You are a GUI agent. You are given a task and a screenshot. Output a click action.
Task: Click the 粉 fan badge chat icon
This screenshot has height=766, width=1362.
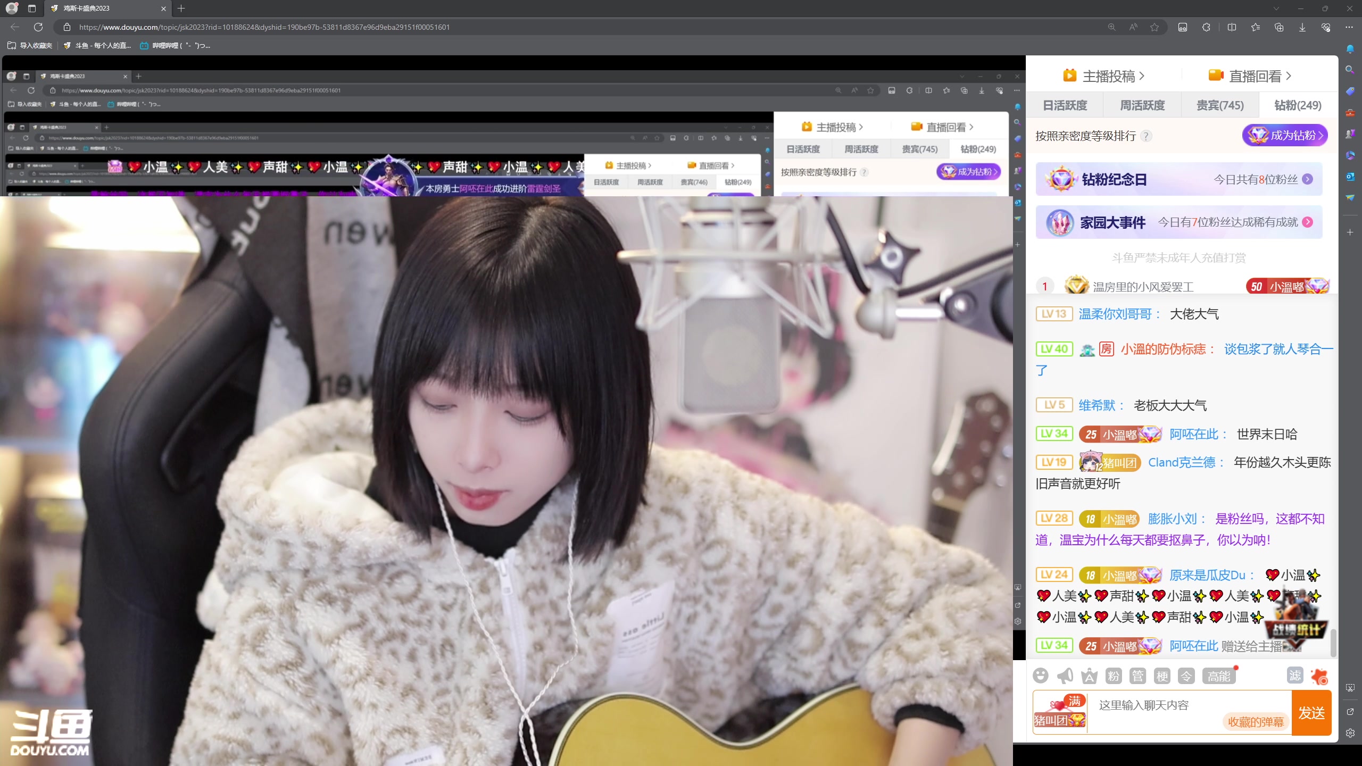pyautogui.click(x=1114, y=676)
